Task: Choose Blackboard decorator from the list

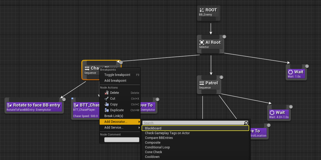Action: click(153, 128)
